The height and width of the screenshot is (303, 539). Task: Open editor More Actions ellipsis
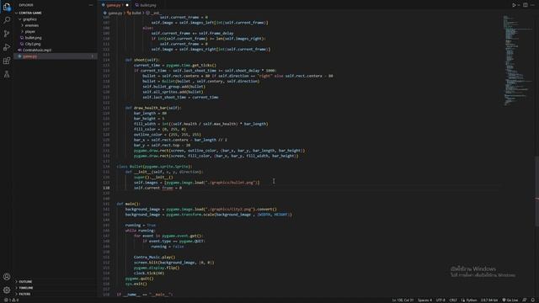point(532,5)
